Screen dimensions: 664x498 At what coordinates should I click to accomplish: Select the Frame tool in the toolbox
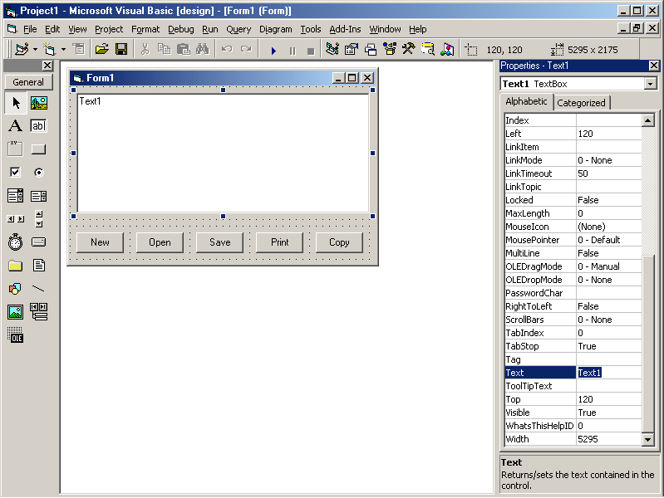(x=16, y=149)
